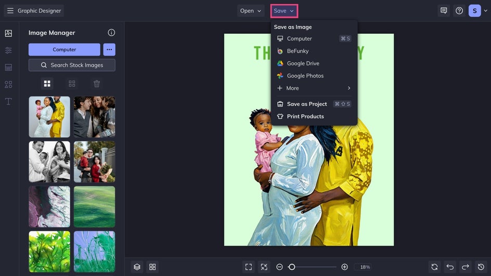491x276 pixels.
Task: Click the reset rotate arrows icon
Action: (434, 267)
